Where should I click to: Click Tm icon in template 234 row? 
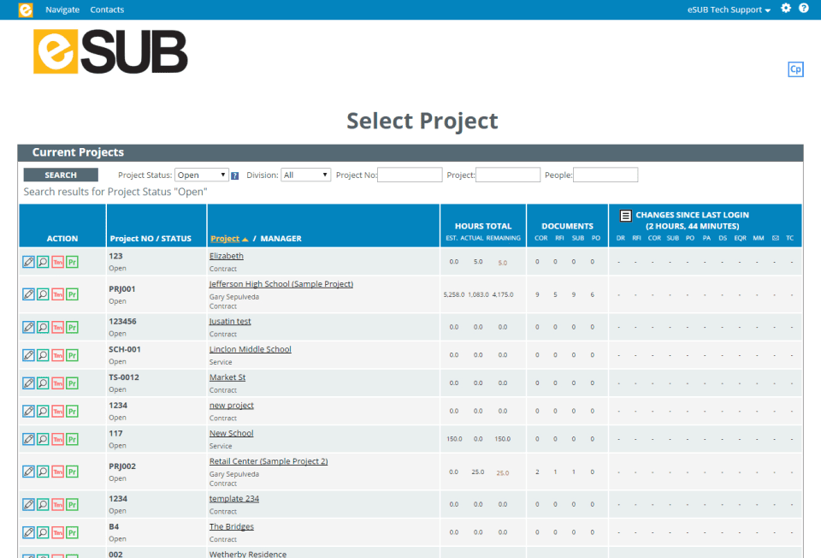tap(57, 505)
